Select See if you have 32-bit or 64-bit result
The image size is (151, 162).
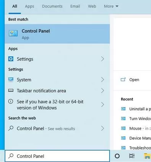[x=57, y=105]
